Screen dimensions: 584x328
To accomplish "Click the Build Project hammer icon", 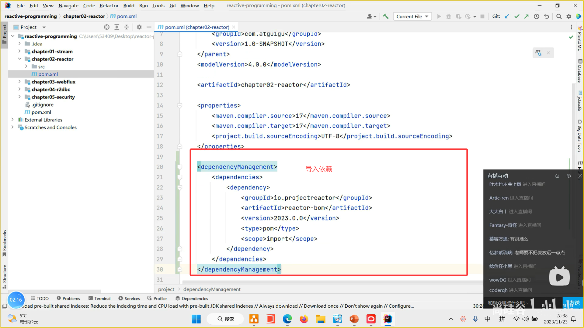I will [386, 16].
